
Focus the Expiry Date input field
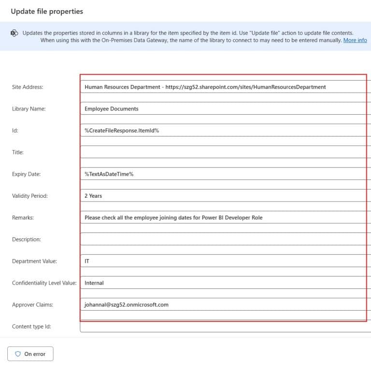coord(226,174)
